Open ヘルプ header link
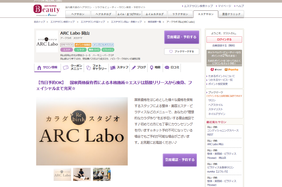Viewport: 282px width, 187px height. click(240, 6)
